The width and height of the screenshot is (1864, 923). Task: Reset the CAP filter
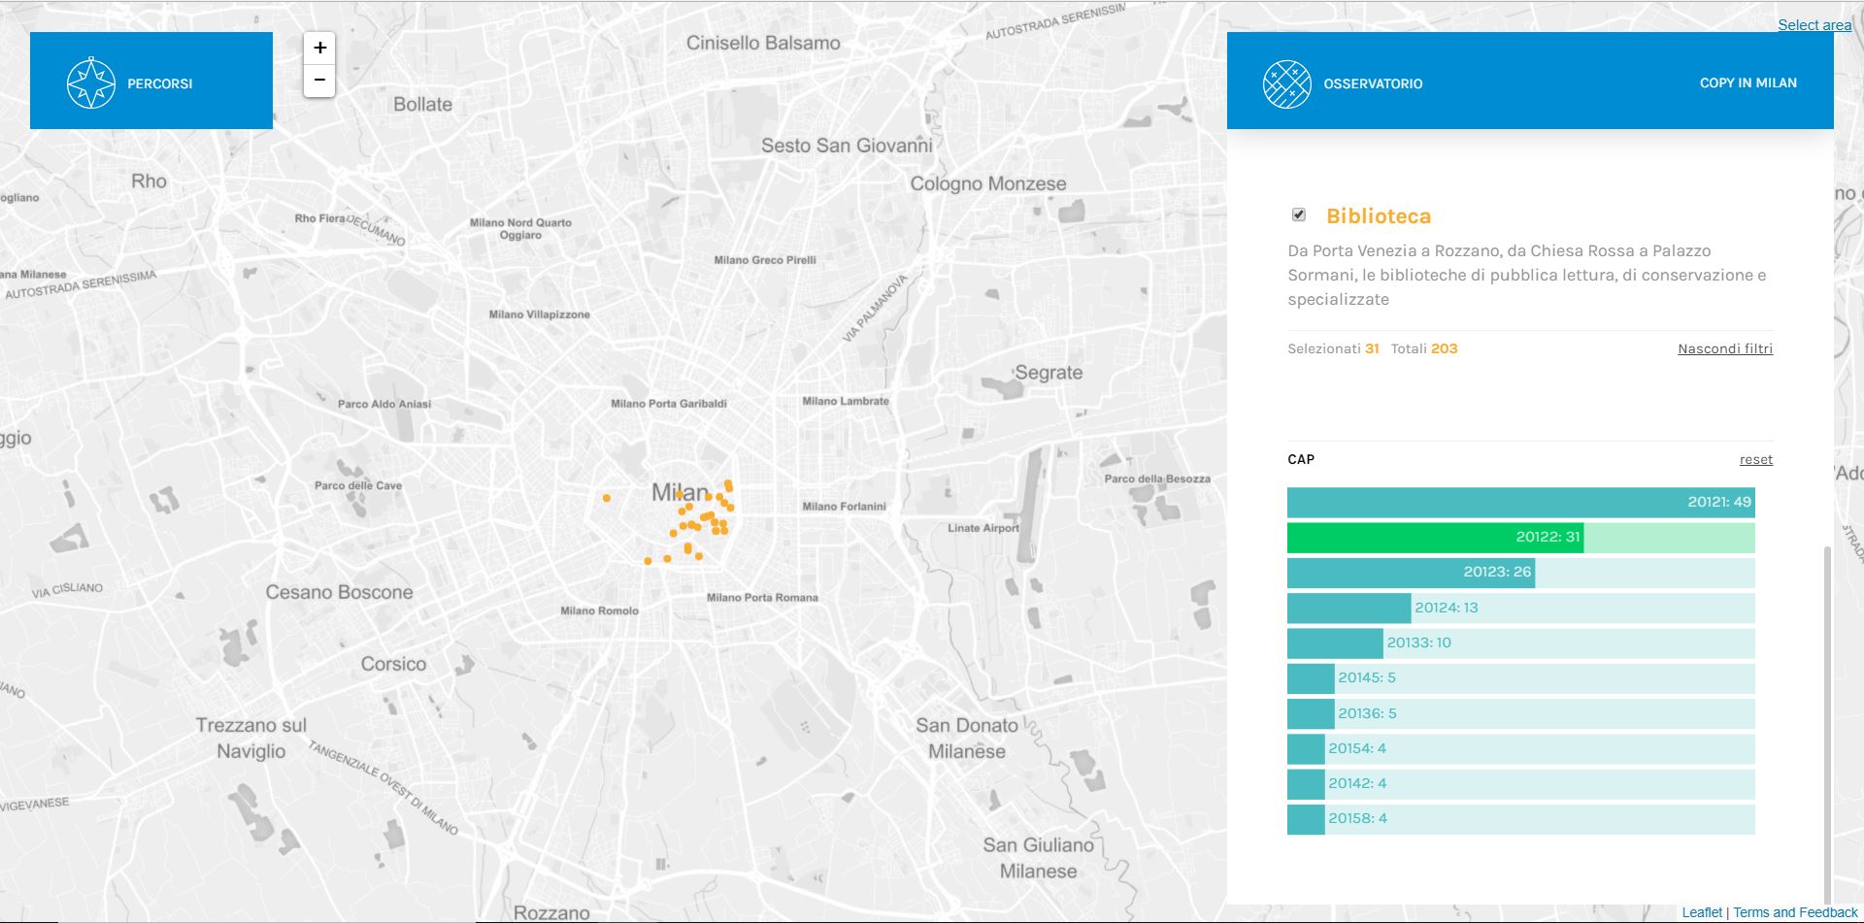(x=1755, y=459)
